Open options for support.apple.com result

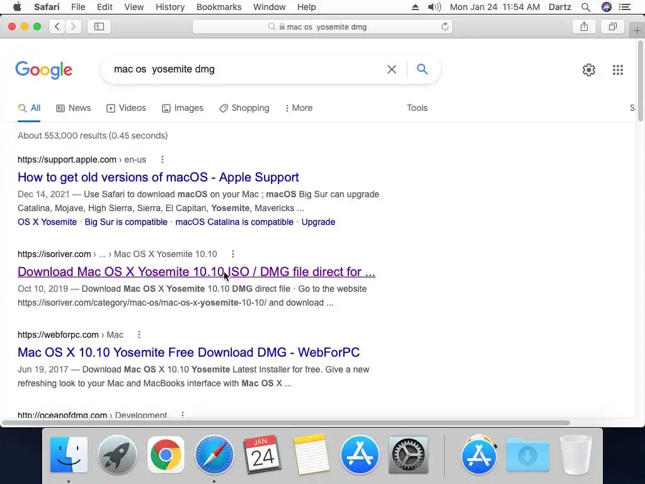[163, 159]
